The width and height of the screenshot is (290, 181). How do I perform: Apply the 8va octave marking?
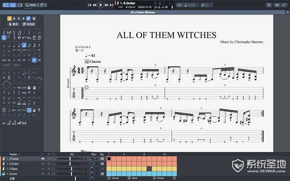point(24,38)
